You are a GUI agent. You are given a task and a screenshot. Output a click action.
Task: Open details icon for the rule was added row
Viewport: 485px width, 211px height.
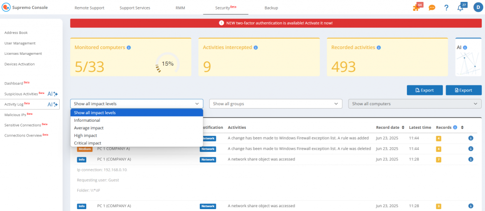(470, 138)
